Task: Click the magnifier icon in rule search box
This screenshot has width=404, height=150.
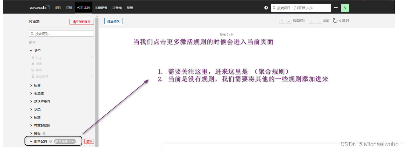Action: [x=32, y=34]
